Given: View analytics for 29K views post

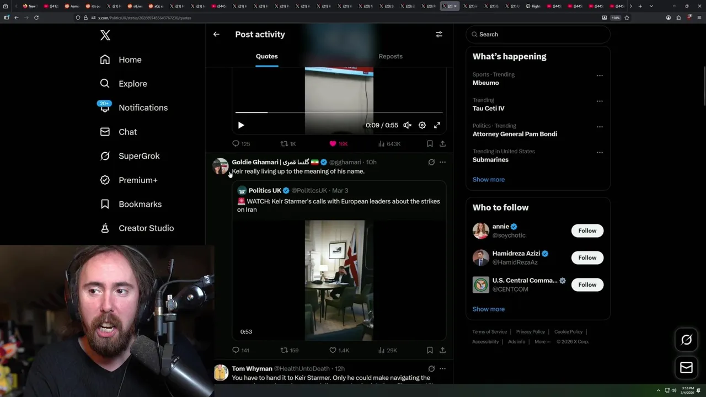Looking at the screenshot, I should [388, 350].
